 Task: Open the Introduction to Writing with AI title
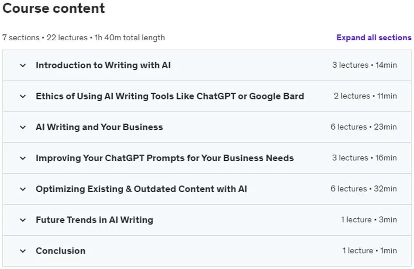[x=103, y=65]
